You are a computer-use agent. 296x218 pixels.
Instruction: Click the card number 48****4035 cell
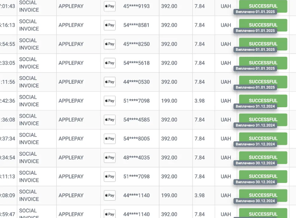(x=136, y=158)
